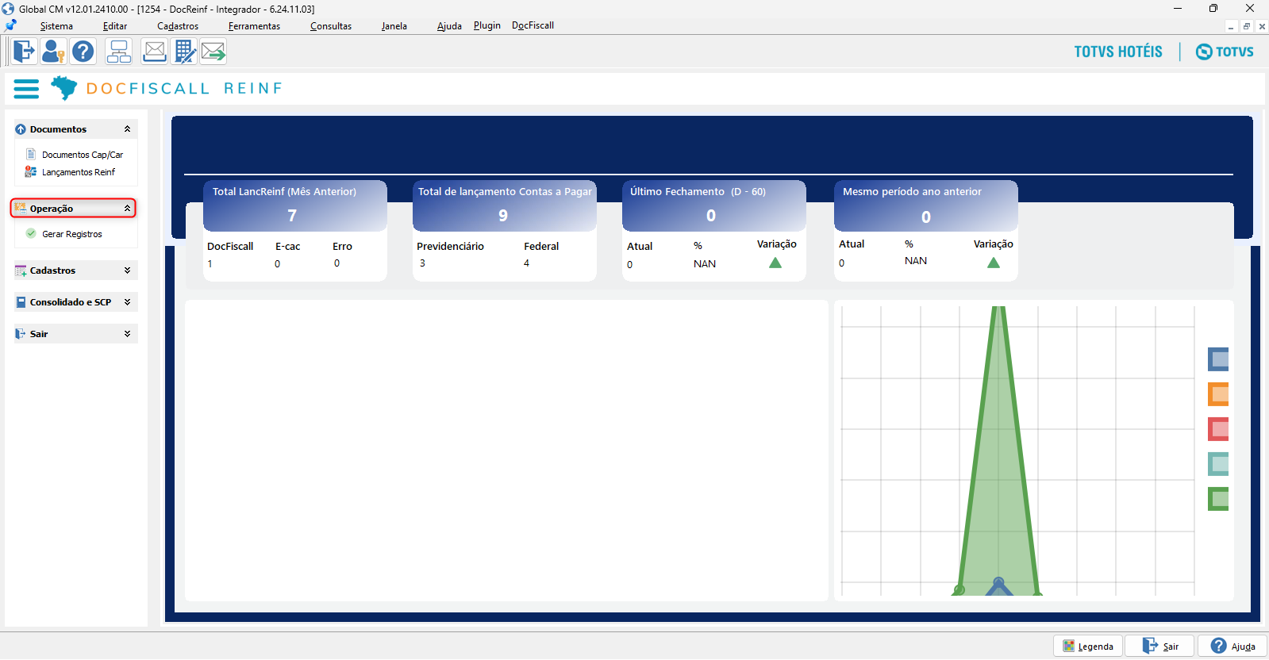Image resolution: width=1269 pixels, height=660 pixels.
Task: Expand the Cadastros sidebar section
Action: click(x=127, y=271)
